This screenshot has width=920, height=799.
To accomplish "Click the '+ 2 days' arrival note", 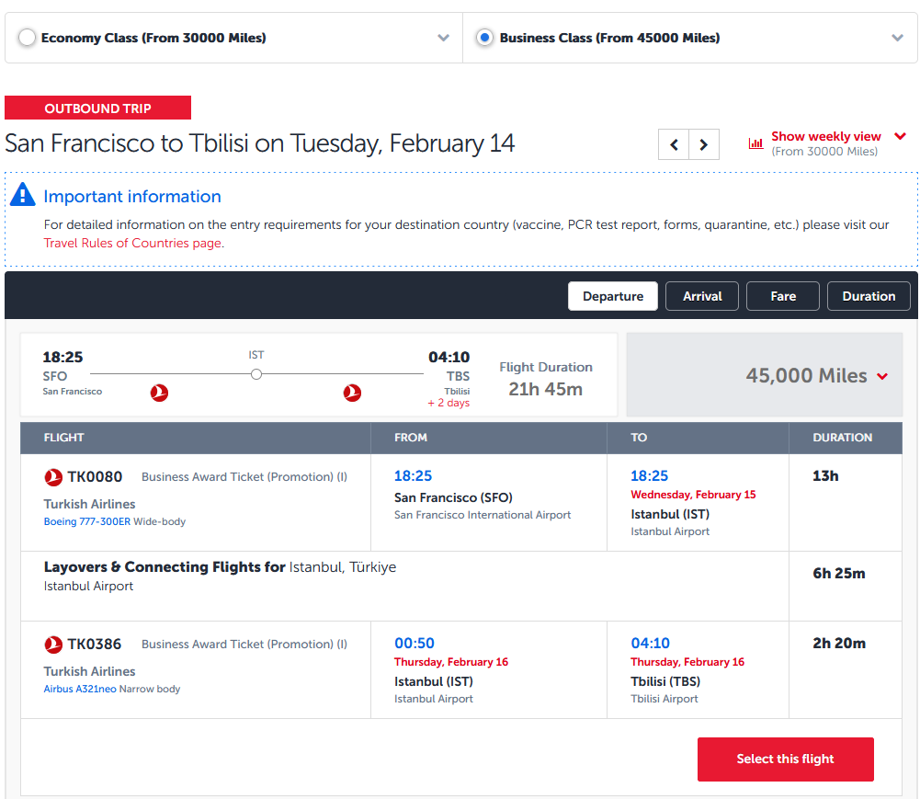I will coord(449,403).
